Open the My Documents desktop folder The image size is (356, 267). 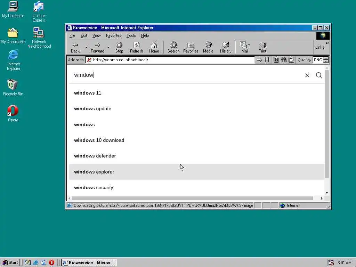click(13, 36)
